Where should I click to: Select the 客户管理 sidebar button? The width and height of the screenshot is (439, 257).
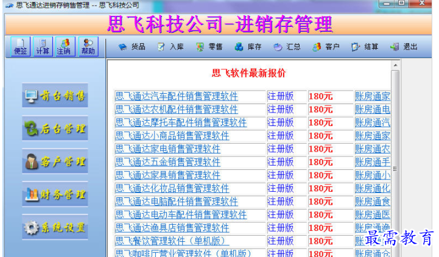pos(55,161)
